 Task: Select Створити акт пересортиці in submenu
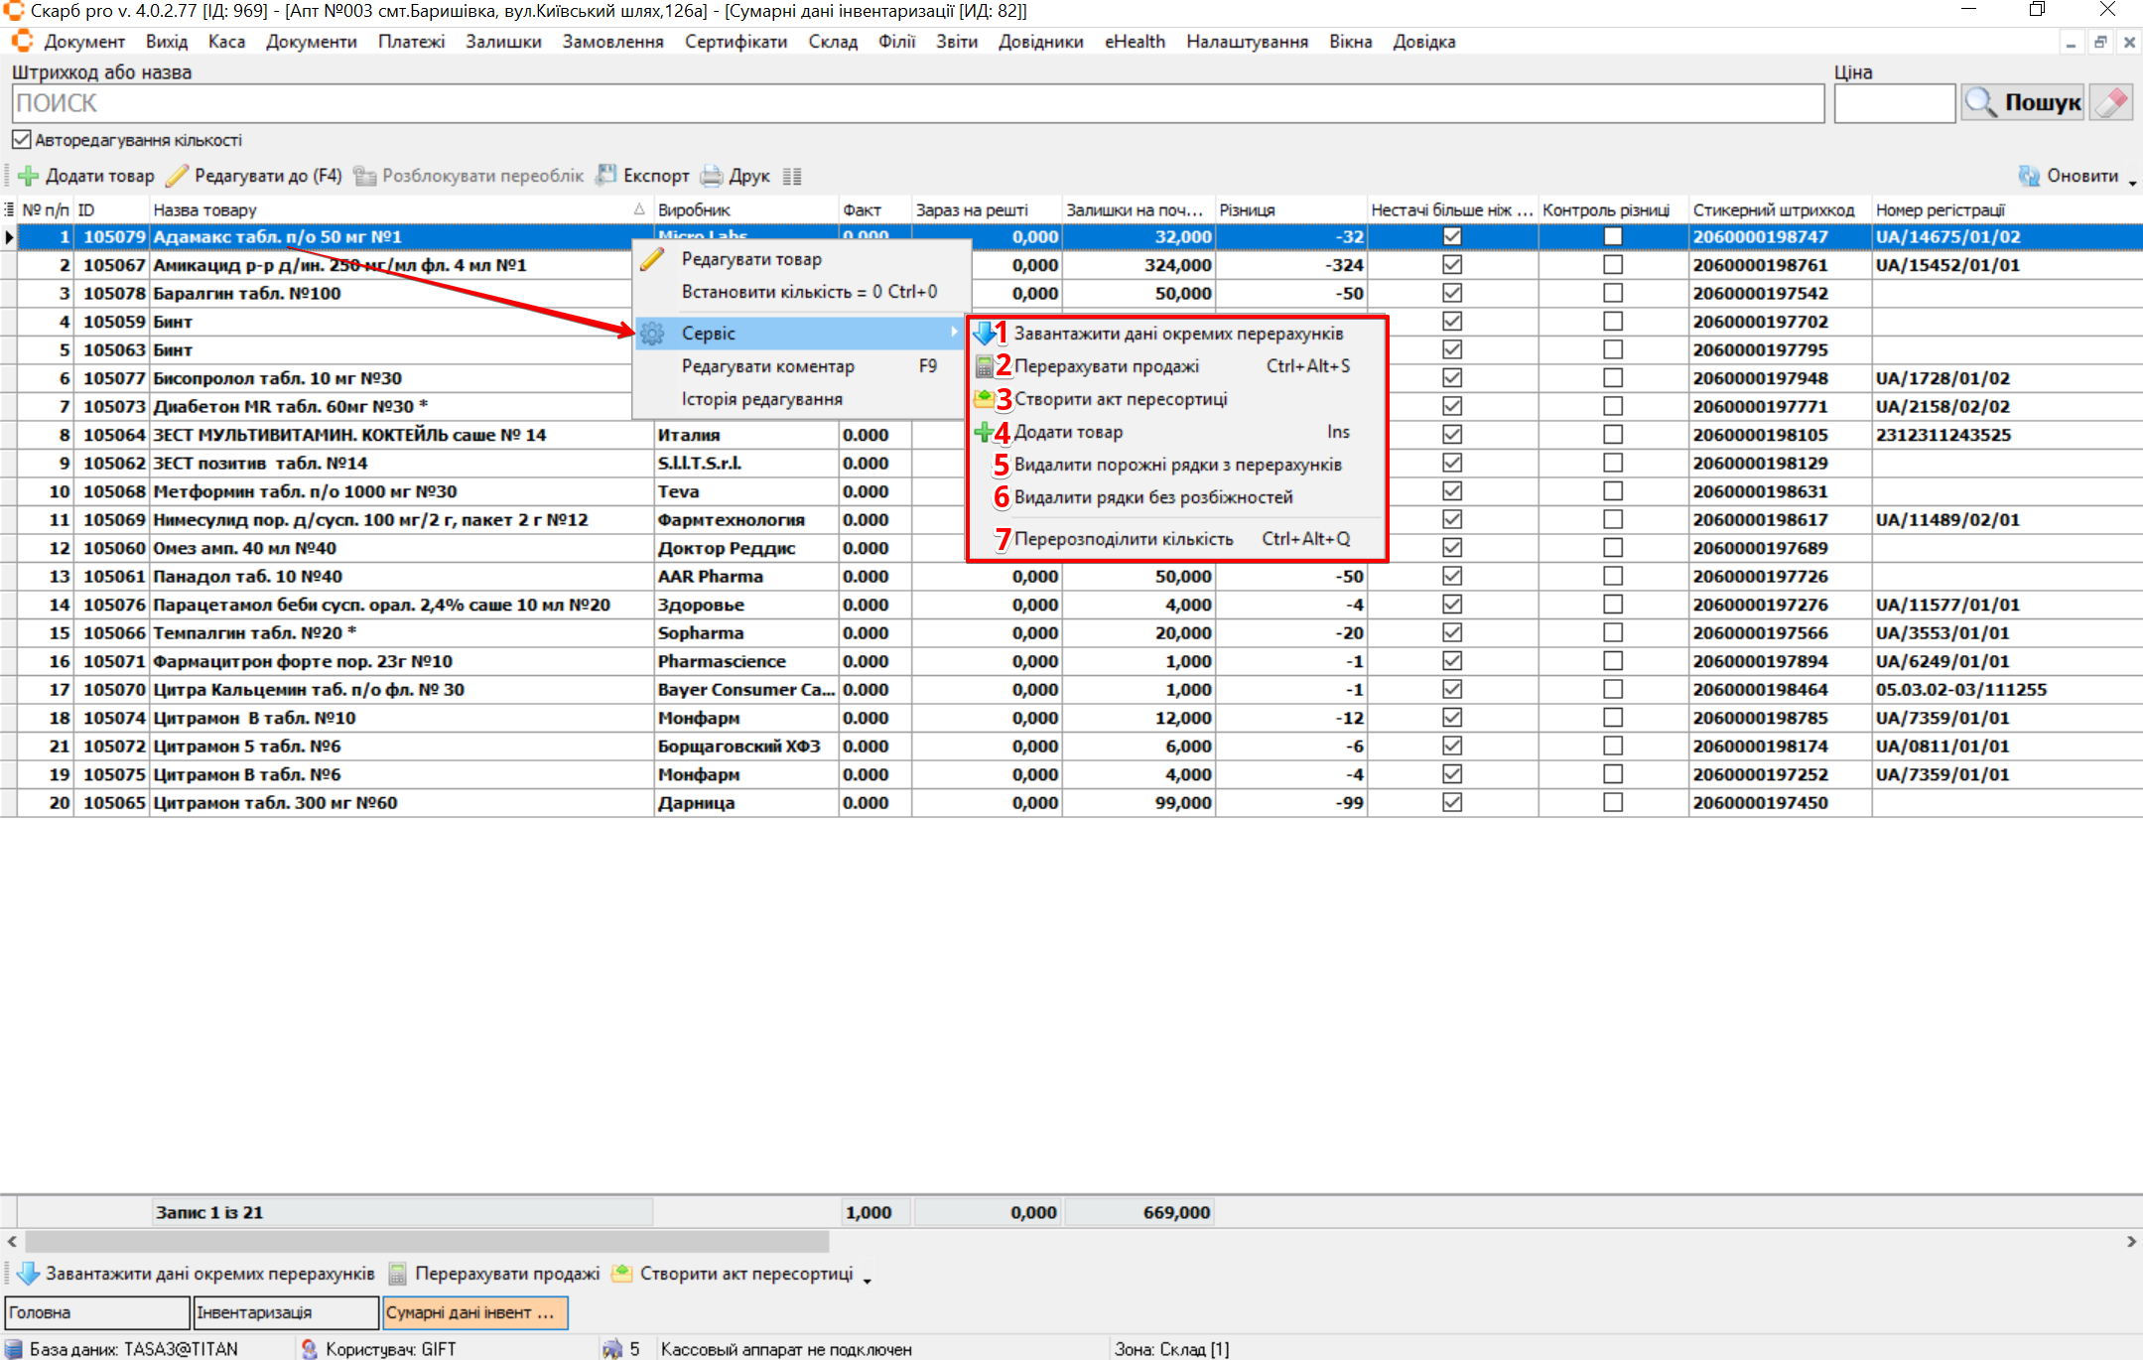click(x=1121, y=399)
